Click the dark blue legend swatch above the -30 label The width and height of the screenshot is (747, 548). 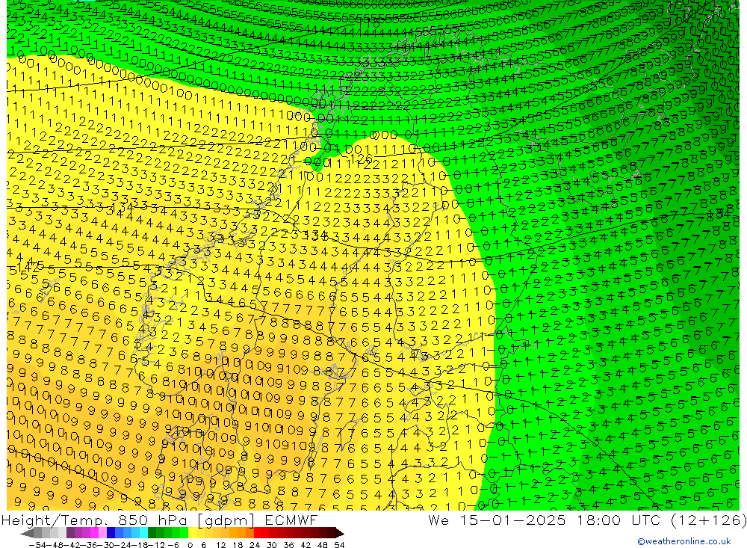(111, 534)
